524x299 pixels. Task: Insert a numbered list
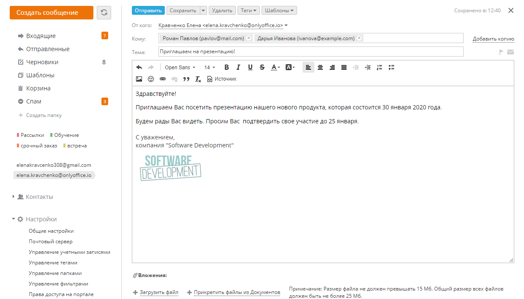point(379,67)
